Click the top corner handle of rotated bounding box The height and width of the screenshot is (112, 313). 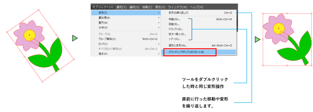(39, 9)
